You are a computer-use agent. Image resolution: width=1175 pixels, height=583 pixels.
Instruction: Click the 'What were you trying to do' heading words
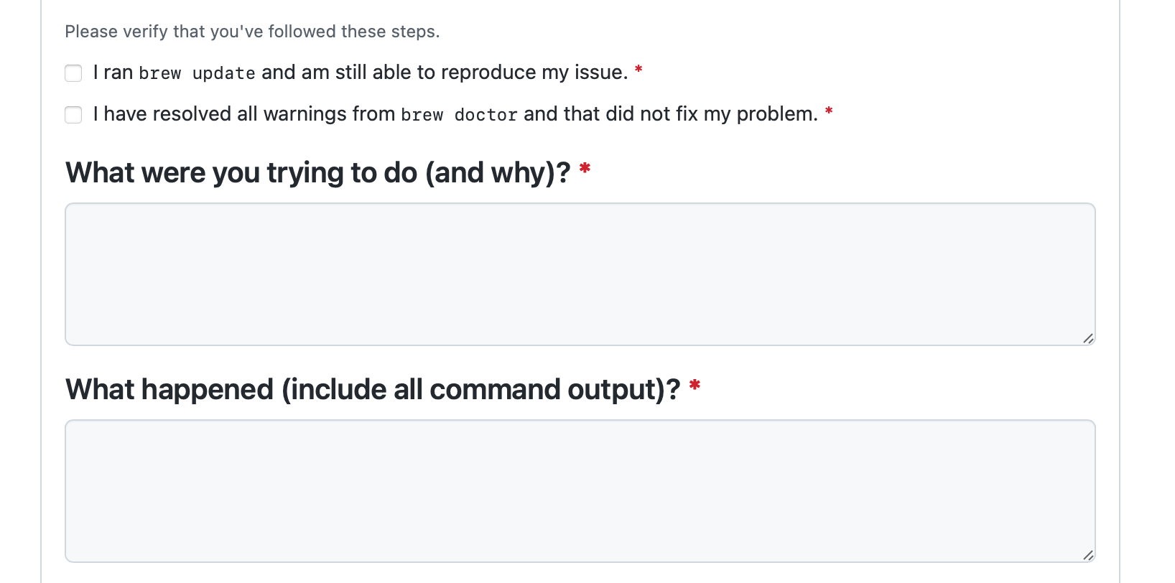(x=241, y=173)
